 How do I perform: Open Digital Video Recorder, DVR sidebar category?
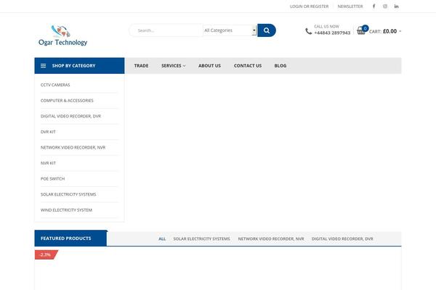[x=70, y=116]
